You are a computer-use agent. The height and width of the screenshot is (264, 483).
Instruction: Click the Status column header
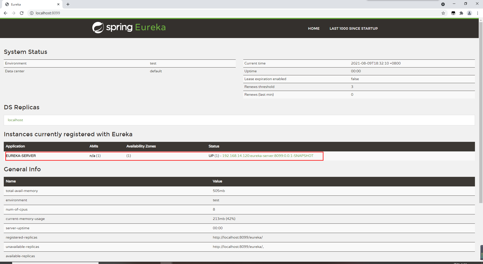214,146
